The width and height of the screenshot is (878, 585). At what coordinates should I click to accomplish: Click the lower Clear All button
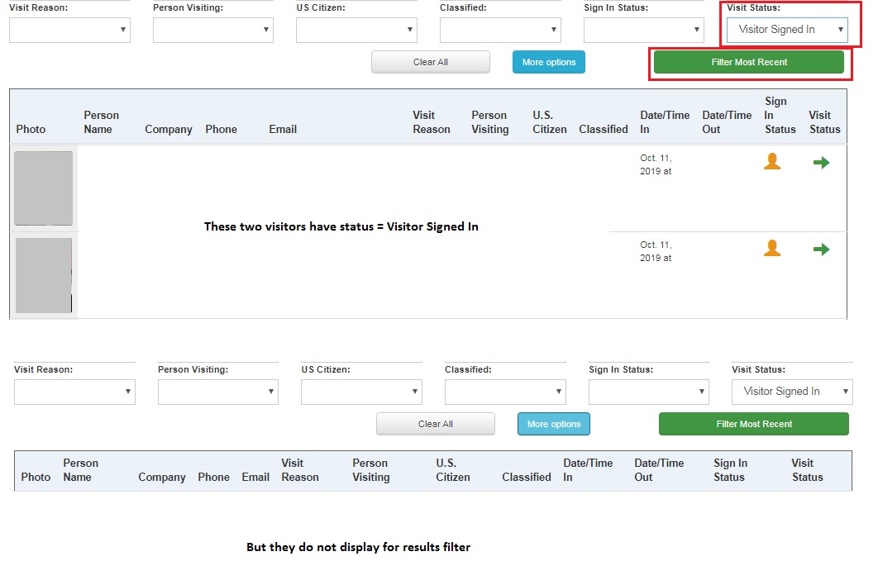tap(436, 423)
